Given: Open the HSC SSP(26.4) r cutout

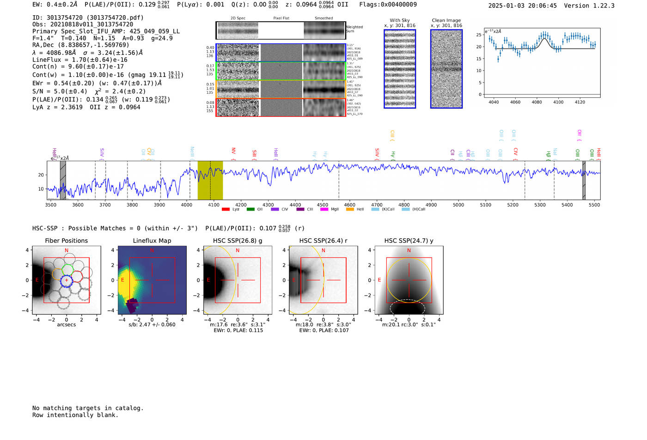Looking at the screenshot, I should point(323,280).
